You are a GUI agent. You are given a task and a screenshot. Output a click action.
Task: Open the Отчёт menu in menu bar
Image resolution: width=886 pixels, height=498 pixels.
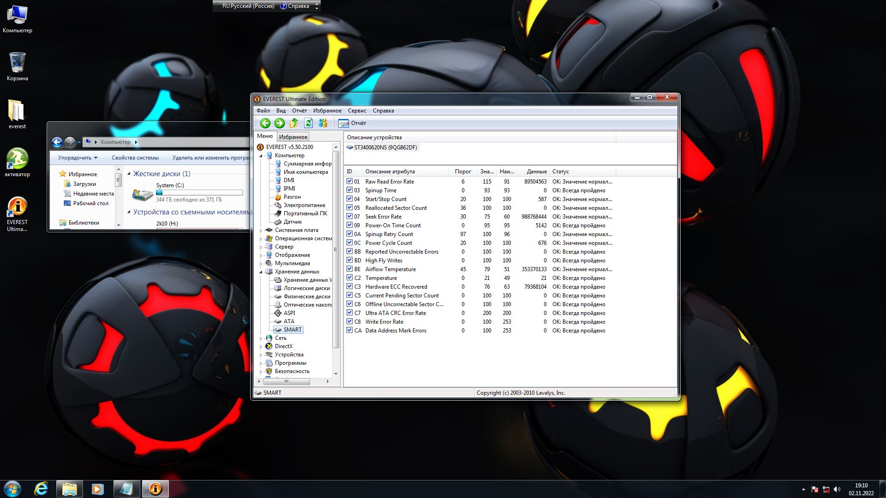pos(299,111)
